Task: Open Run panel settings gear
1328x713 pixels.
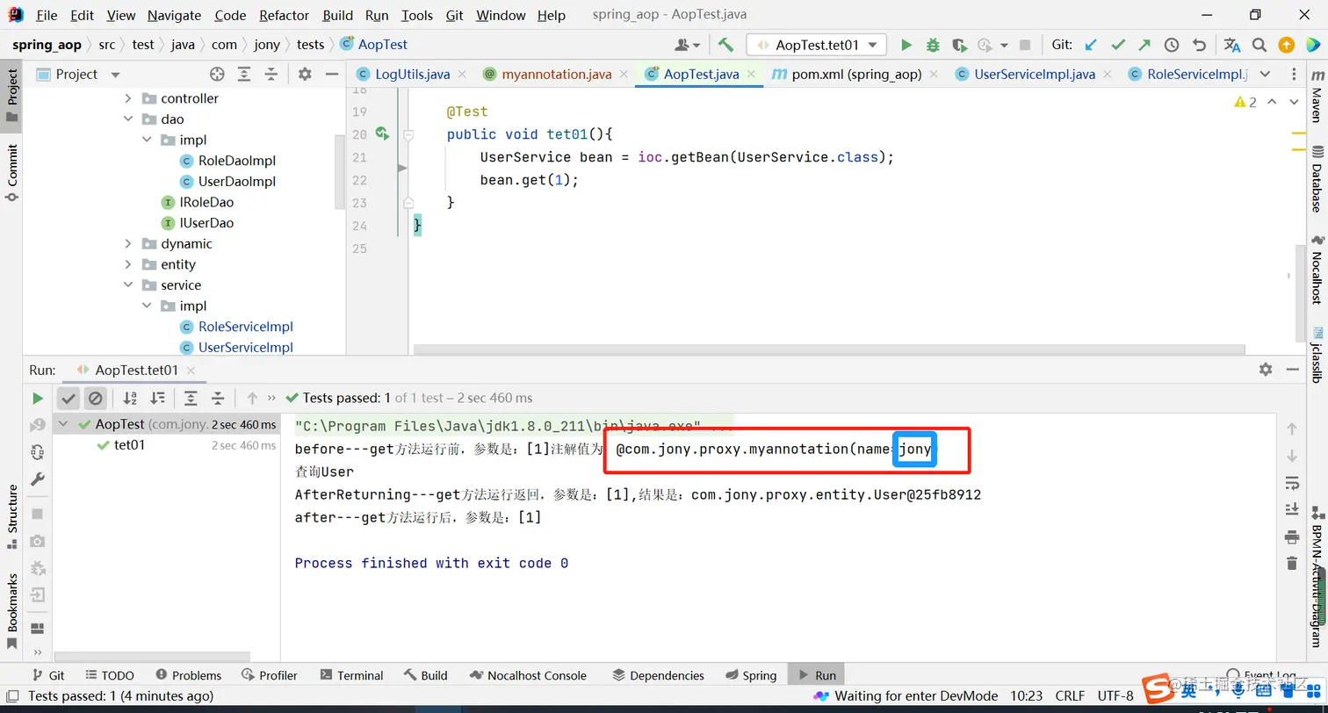Action: [x=1266, y=370]
